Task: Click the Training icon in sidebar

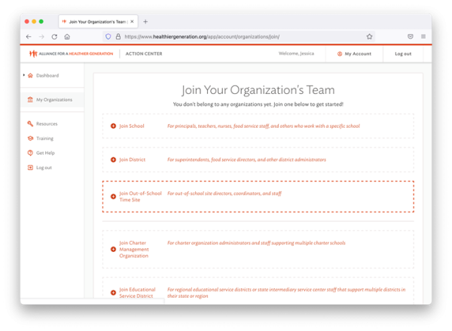Action: coord(31,138)
